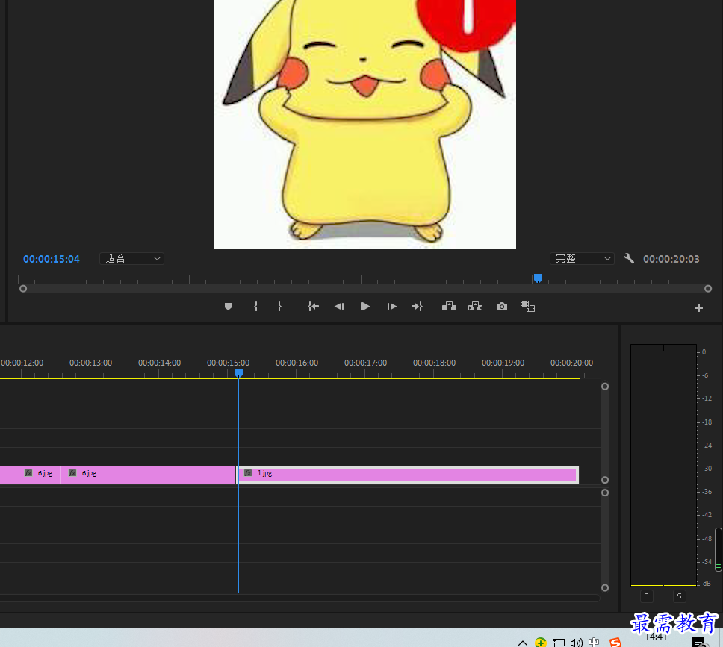Go to Out point button
Screen dimensions: 723x647
(417, 307)
